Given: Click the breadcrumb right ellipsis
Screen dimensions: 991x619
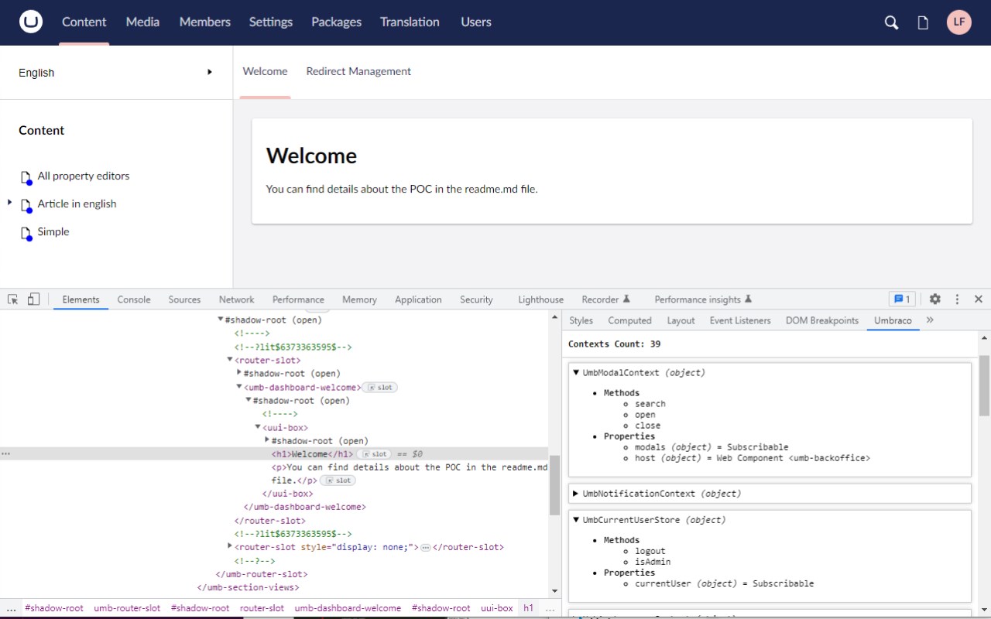Looking at the screenshot, I should (x=549, y=609).
